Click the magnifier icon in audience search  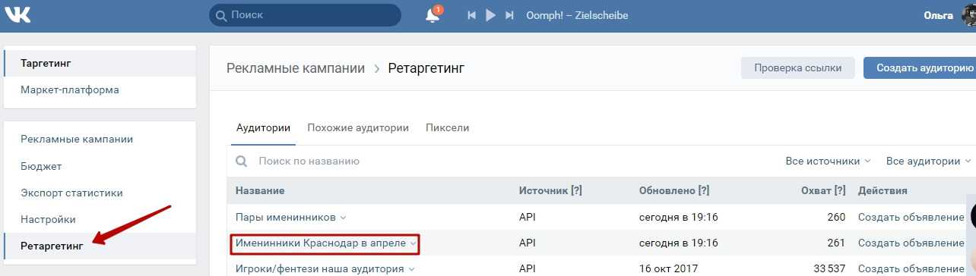tap(242, 162)
